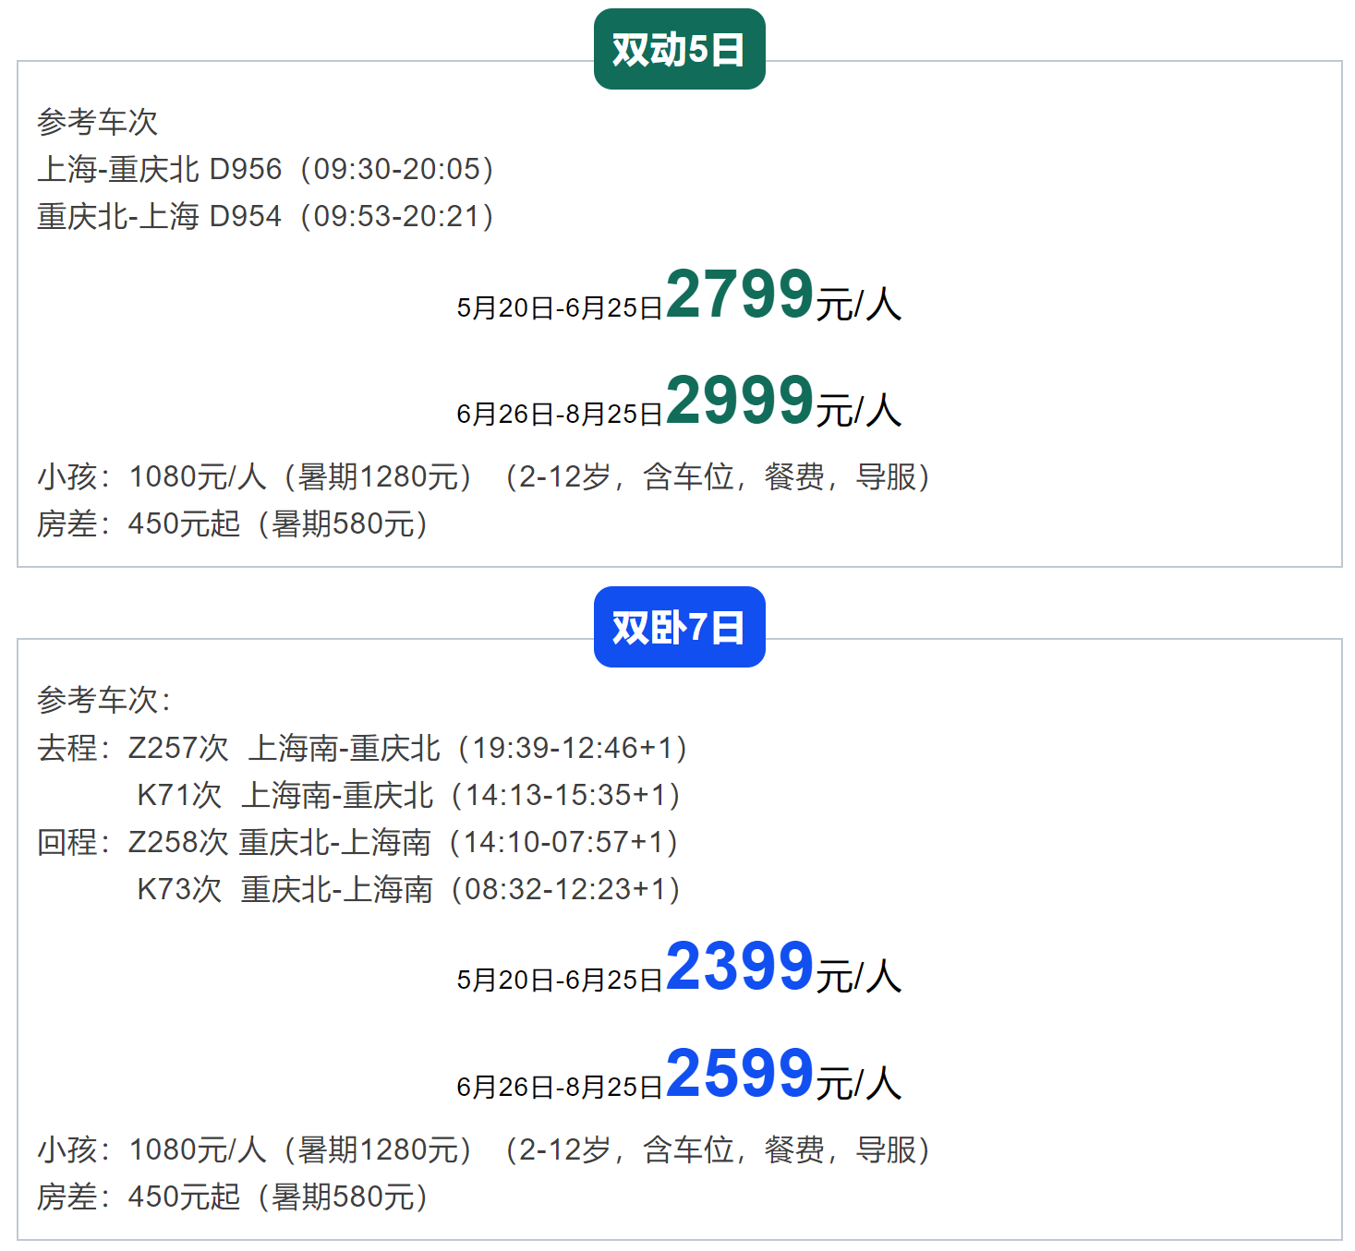Screen dimensions: 1355x1251
Task: Click 6月26日-8月25日 date range in 双卧7日
Action: (560, 1088)
